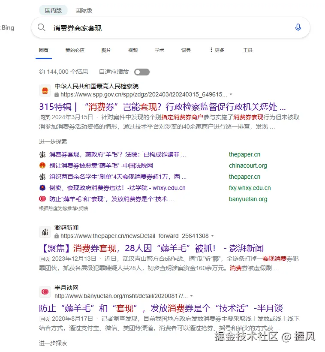
Task: Switch to the 学术 tab
Action: coord(159,50)
